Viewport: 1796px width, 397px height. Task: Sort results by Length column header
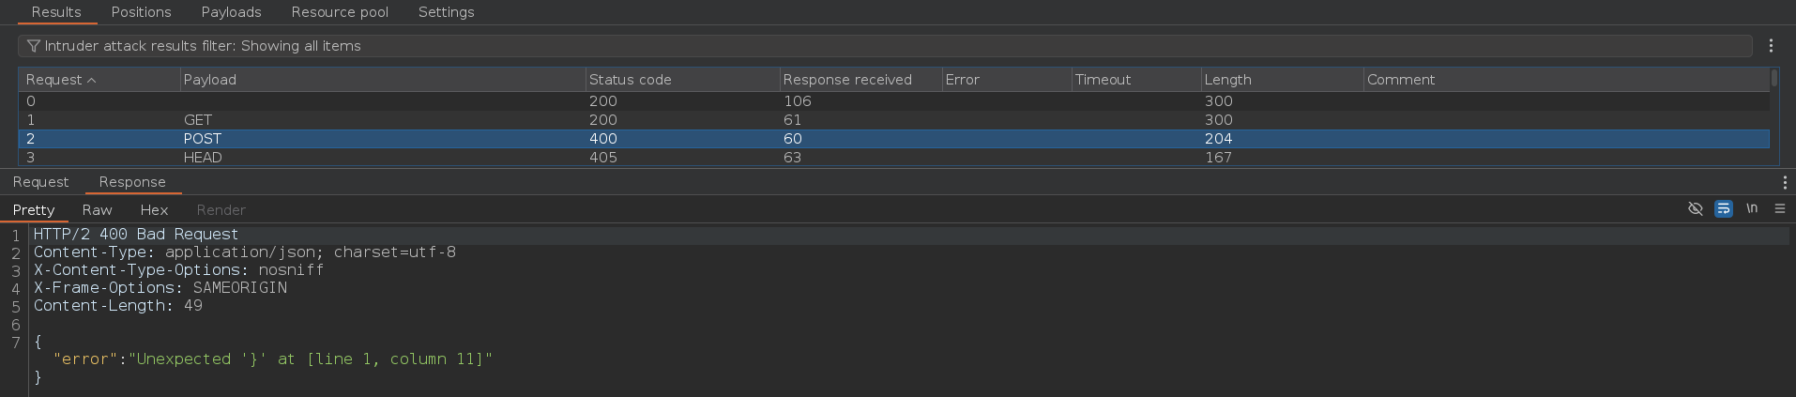point(1282,80)
